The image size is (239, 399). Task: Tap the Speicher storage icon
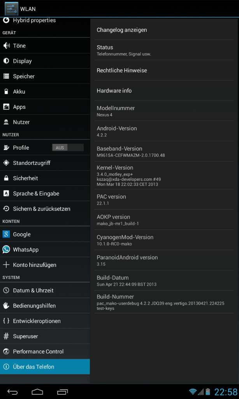(x=6, y=76)
